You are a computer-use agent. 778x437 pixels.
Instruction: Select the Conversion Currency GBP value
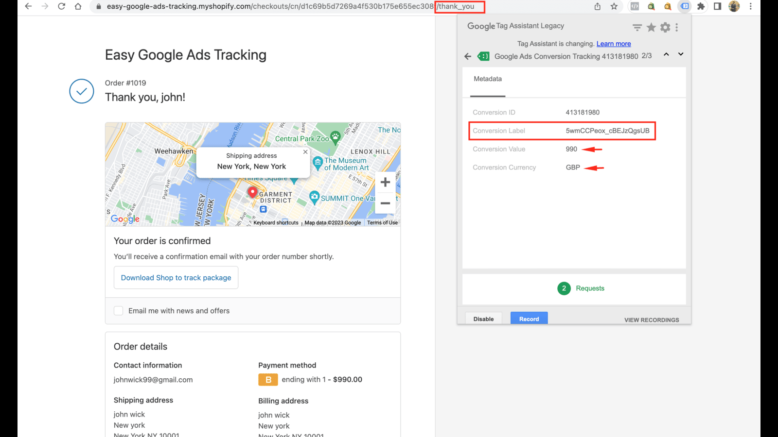(x=573, y=168)
